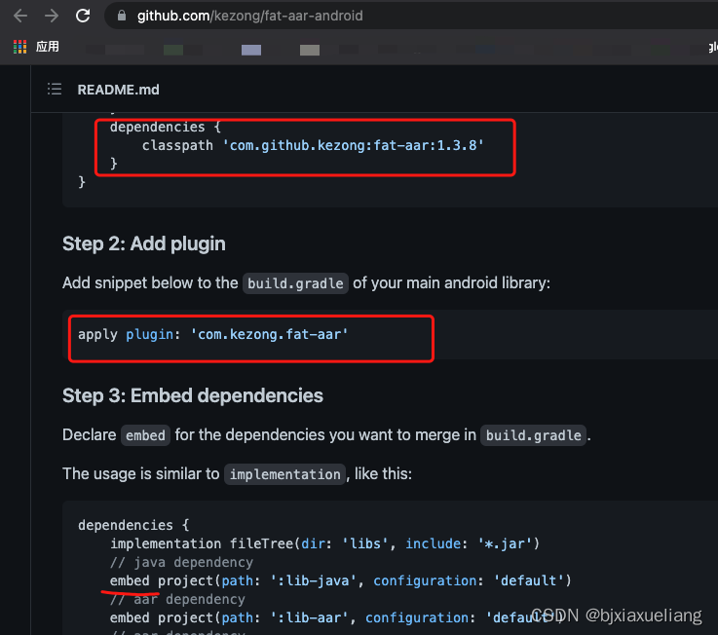Click the inline build.gradle code in Step 2
This screenshot has width=718, height=635.
point(295,283)
